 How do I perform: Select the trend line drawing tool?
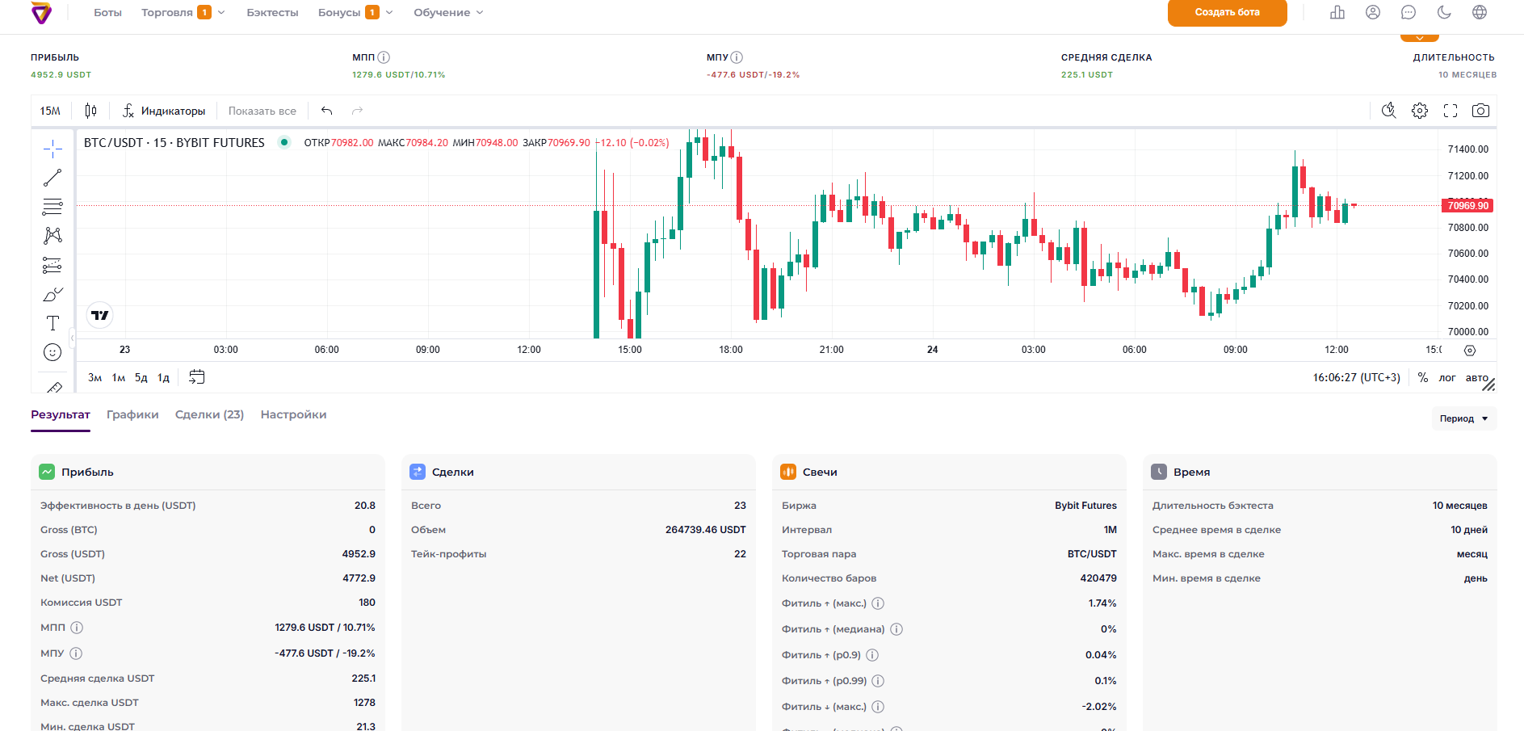coord(52,178)
